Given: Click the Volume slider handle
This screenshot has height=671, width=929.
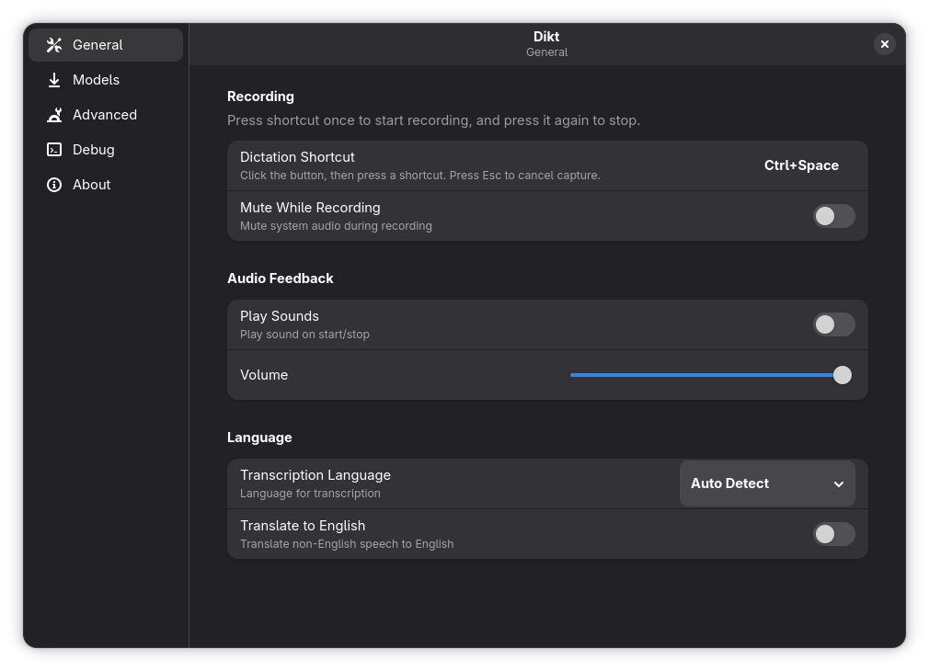Looking at the screenshot, I should point(842,375).
